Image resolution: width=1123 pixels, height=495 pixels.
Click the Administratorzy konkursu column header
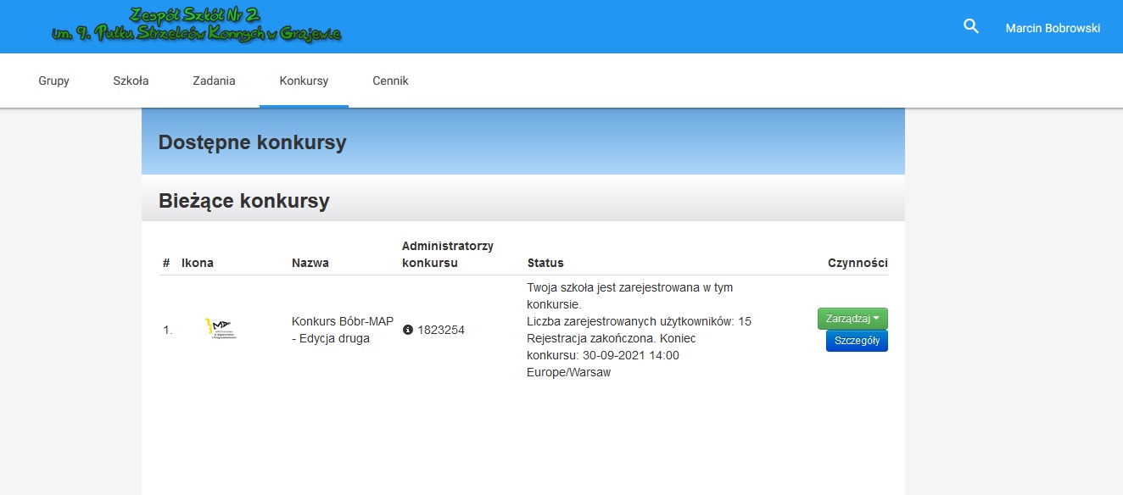point(447,254)
